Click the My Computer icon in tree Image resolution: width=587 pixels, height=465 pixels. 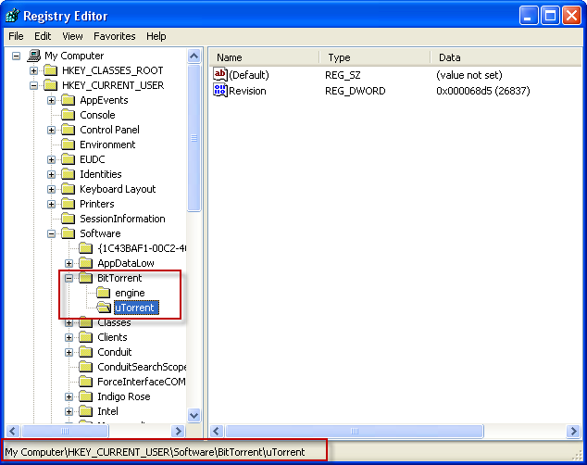34,56
